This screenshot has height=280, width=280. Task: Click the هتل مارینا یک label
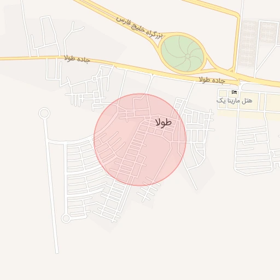pos(234,101)
